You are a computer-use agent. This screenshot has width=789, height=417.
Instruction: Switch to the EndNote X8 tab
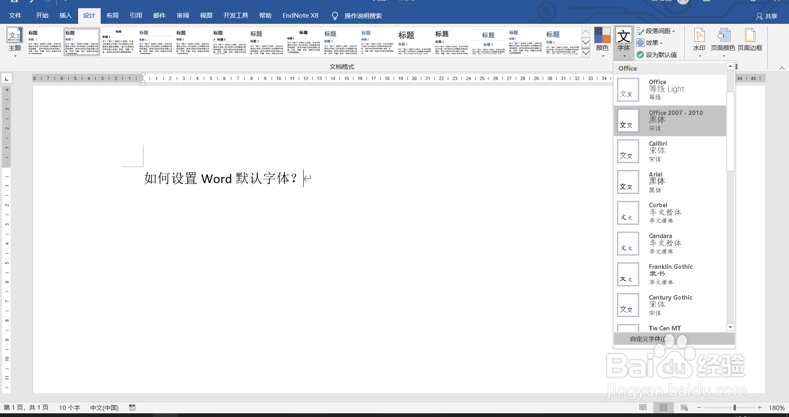point(300,16)
